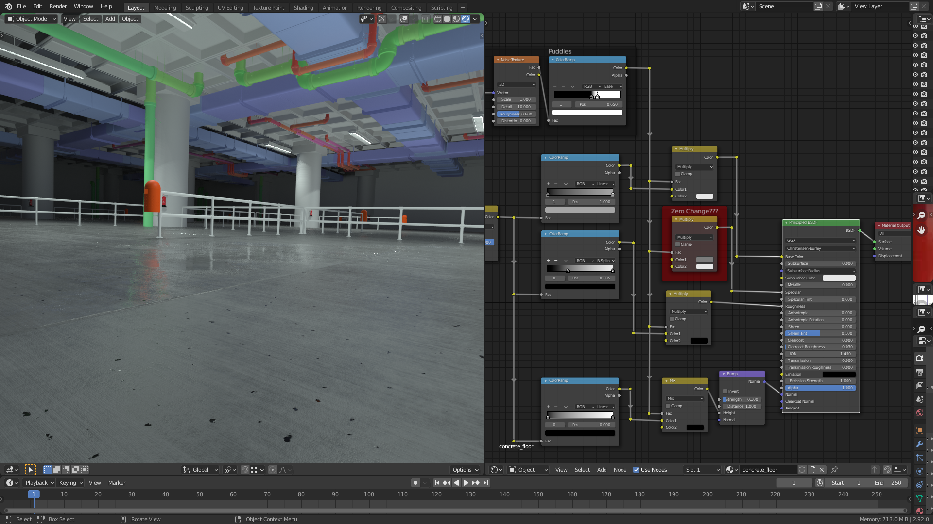The width and height of the screenshot is (933, 524).
Task: Enable Invert on the Bump node
Action: click(x=726, y=391)
